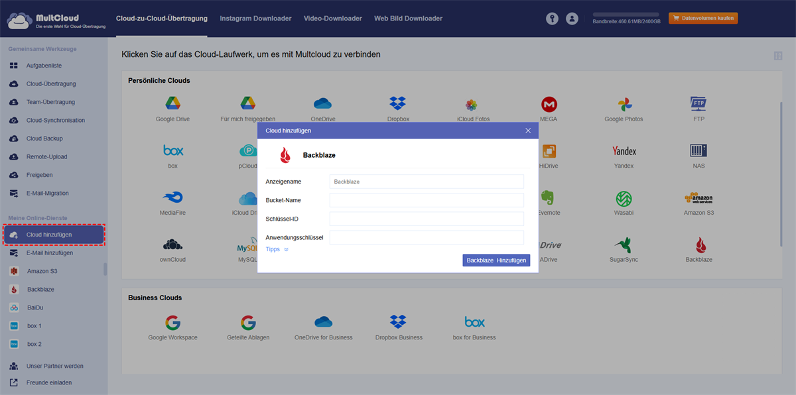Click the Google Photos icon

624,104
